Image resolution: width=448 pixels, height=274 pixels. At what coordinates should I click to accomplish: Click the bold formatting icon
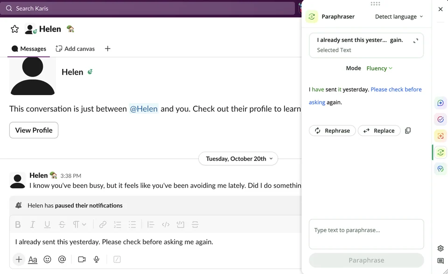click(x=18, y=225)
